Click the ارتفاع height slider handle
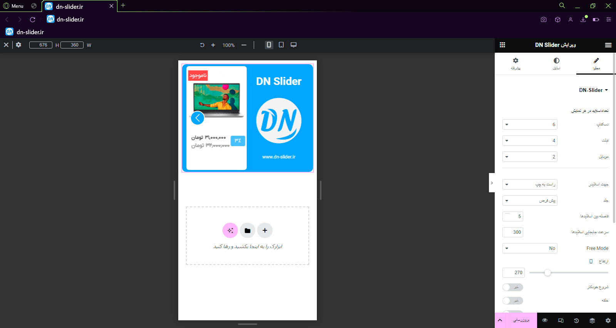616x328 pixels. coord(547,273)
